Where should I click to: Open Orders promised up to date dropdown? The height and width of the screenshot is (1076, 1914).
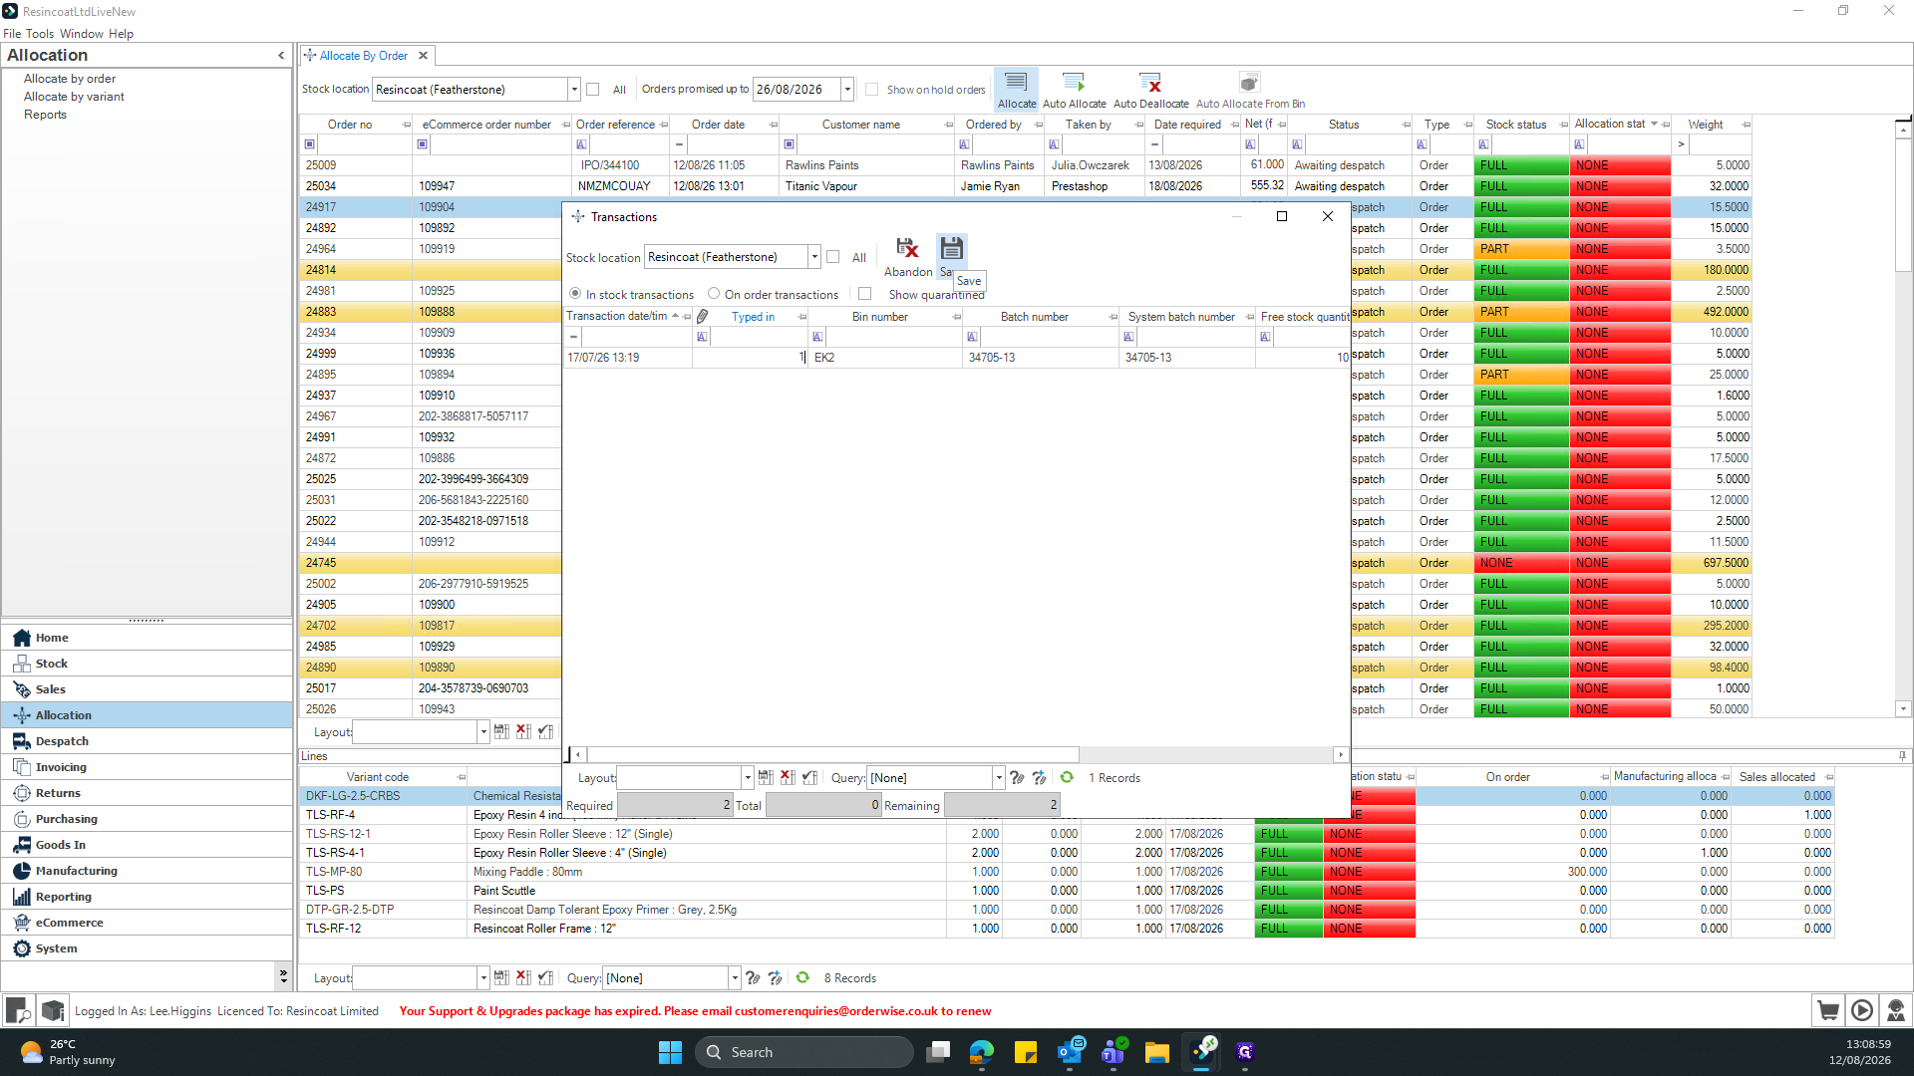point(847,89)
